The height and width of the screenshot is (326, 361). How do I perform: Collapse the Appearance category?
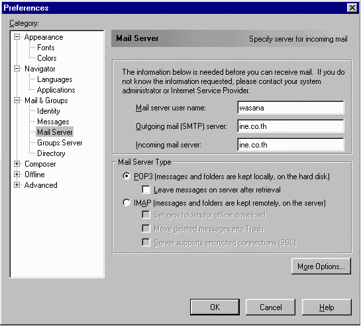[x=17, y=37]
